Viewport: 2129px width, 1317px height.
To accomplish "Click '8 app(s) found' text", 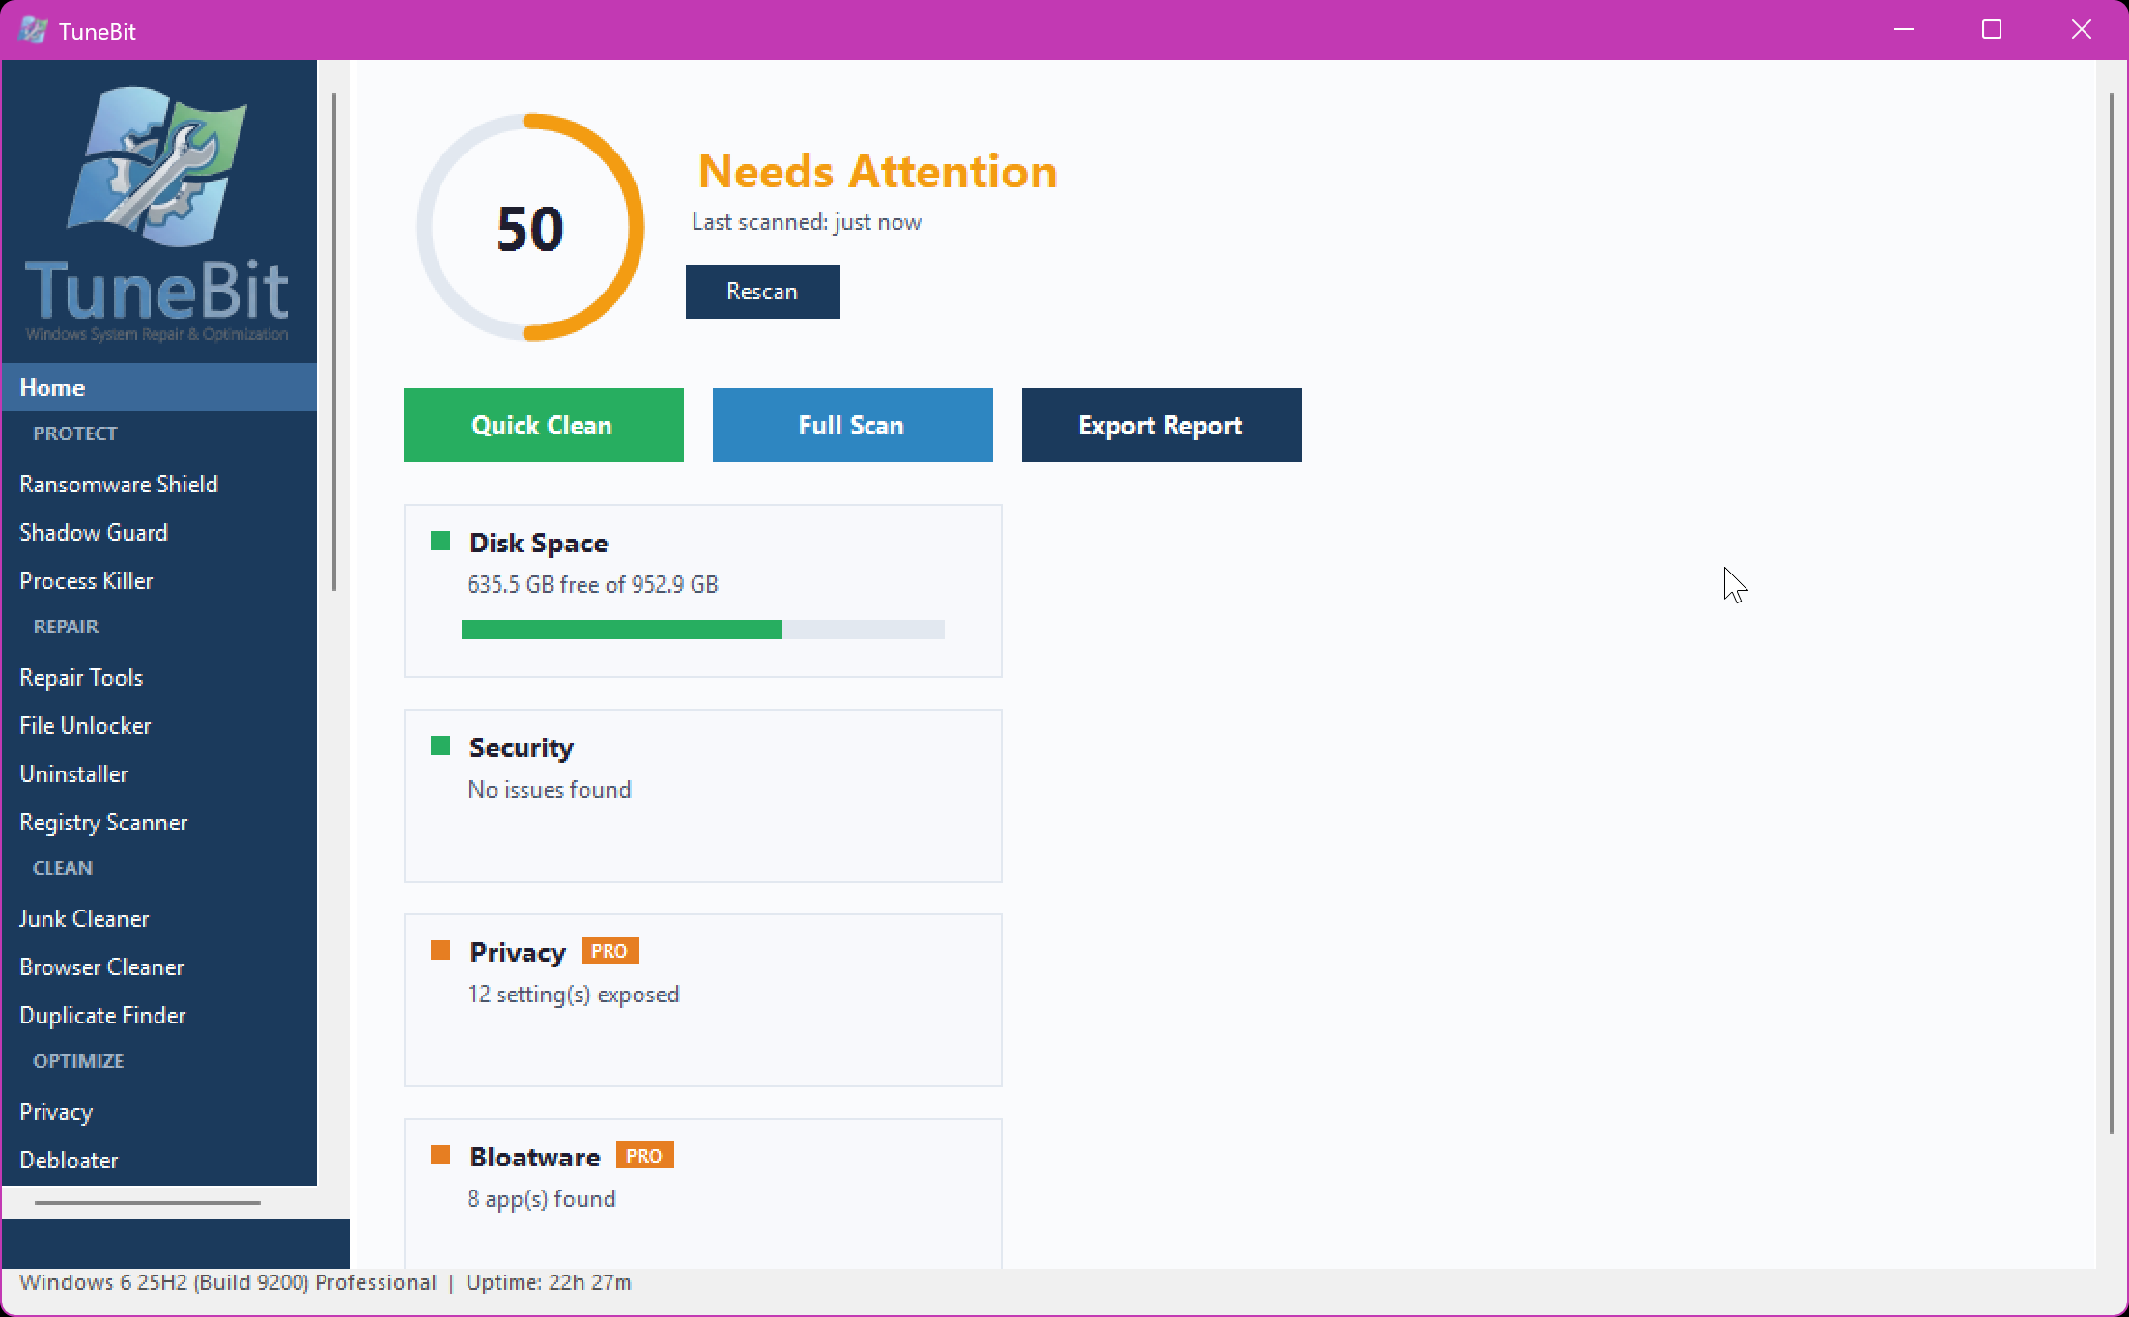I will pos(542,1199).
